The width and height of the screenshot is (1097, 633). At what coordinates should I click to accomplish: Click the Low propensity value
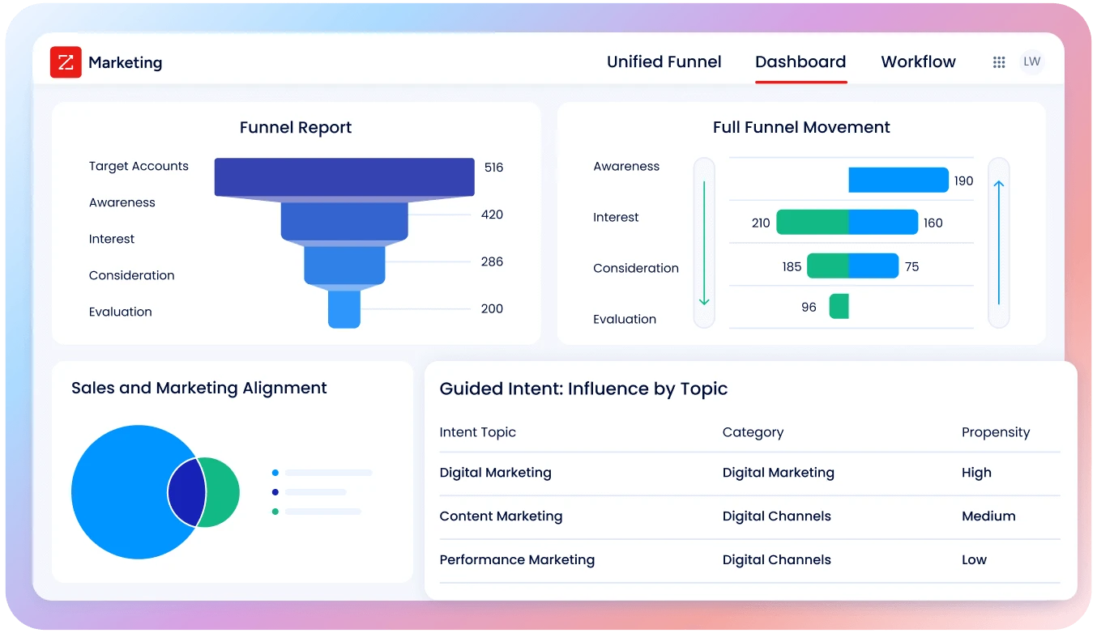click(x=974, y=560)
